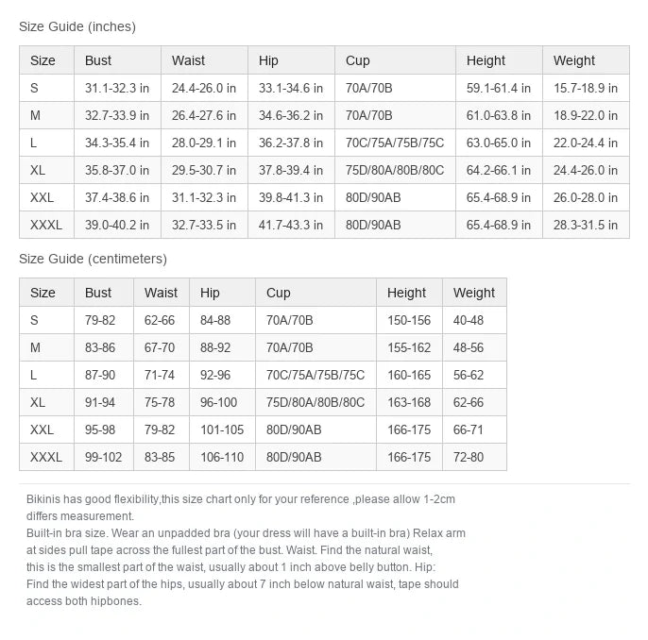Click the Waist header in centimeters table
Screen dimensions: 648x640
[x=162, y=293]
